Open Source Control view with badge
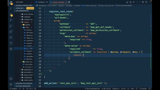This screenshot has height=90, width=160. (11, 14)
